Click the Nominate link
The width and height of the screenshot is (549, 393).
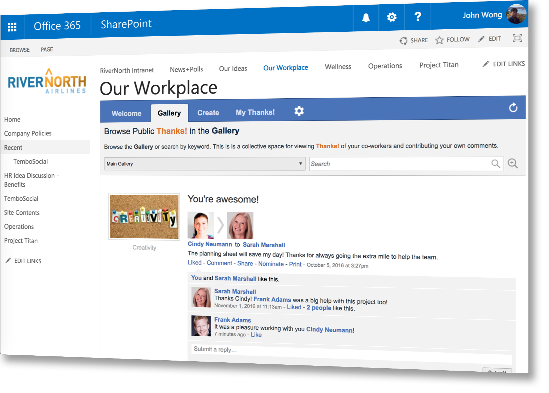coord(271,264)
